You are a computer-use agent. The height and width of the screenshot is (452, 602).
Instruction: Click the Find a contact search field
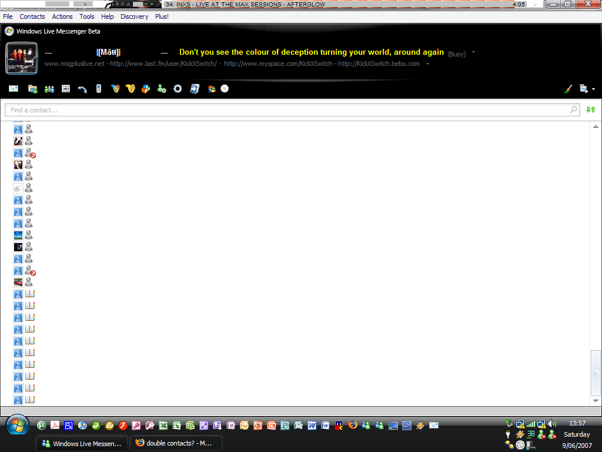pyautogui.click(x=288, y=110)
